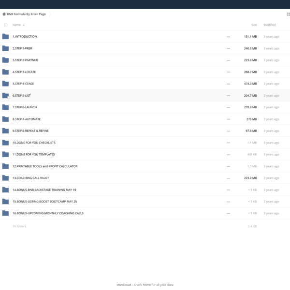The image size is (290, 290).
Task: Tick the select-all checkbox beside Name
Action: (x=6, y=25)
